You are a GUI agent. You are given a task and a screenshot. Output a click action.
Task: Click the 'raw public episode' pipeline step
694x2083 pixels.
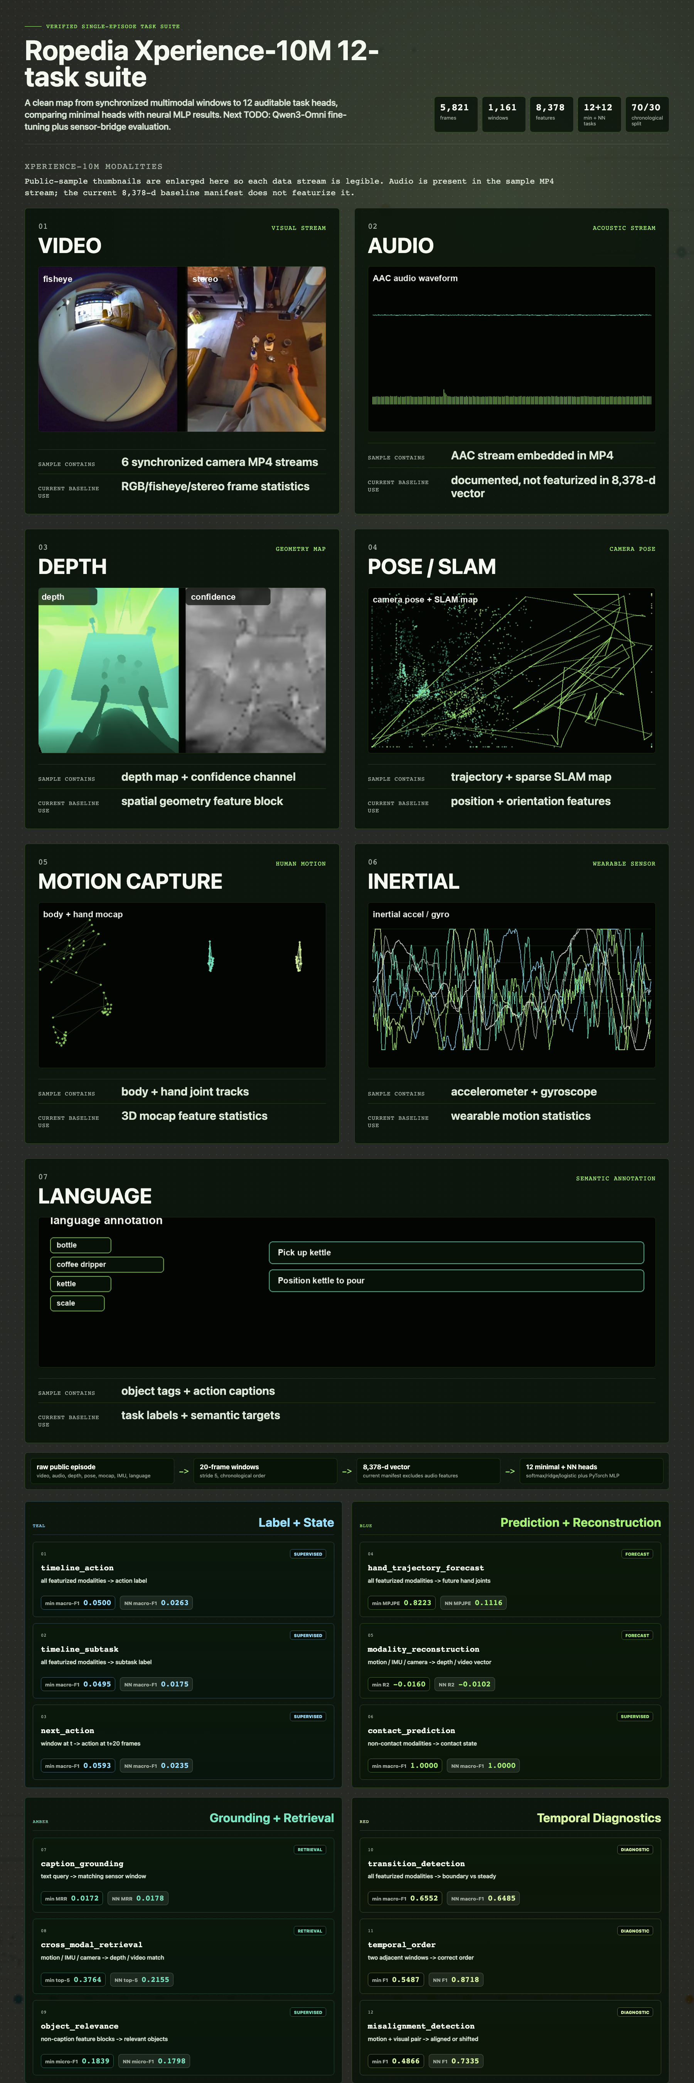coord(102,1471)
